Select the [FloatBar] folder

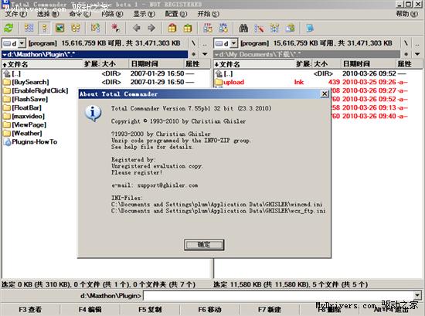click(22, 107)
